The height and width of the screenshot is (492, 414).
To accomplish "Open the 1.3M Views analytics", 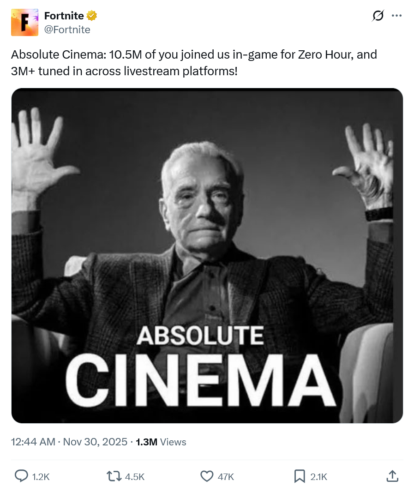I will click(x=161, y=442).
